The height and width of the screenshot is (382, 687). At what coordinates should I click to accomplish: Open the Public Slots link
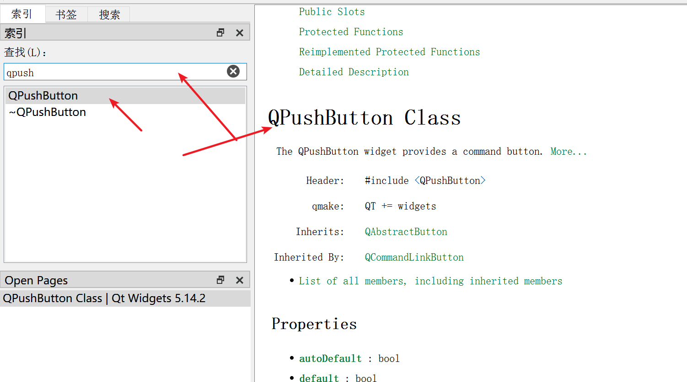click(332, 12)
